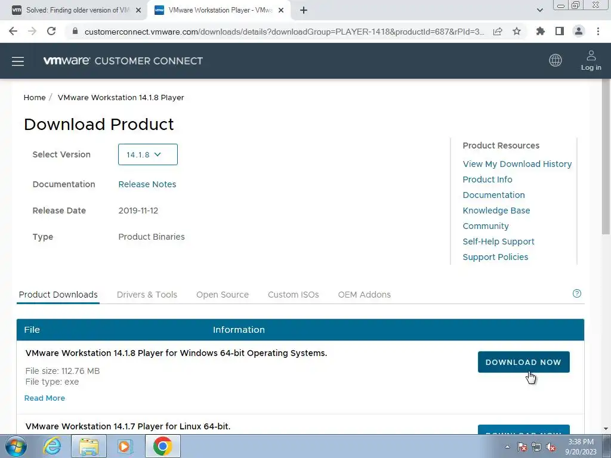Click the site lock icon in address bar

pos(75,32)
